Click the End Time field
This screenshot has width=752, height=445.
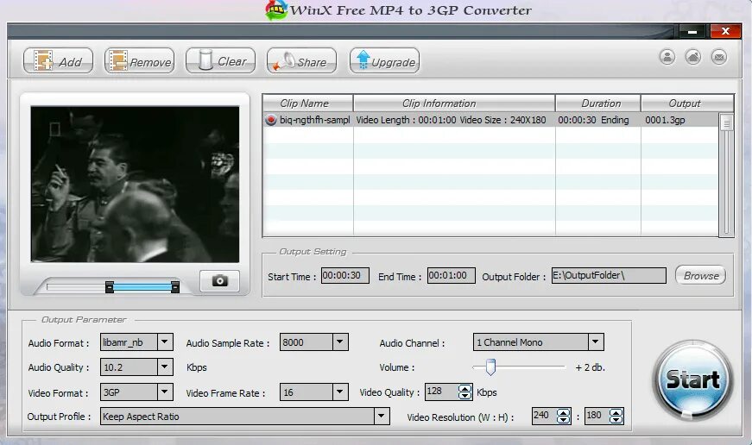pyautogui.click(x=451, y=275)
